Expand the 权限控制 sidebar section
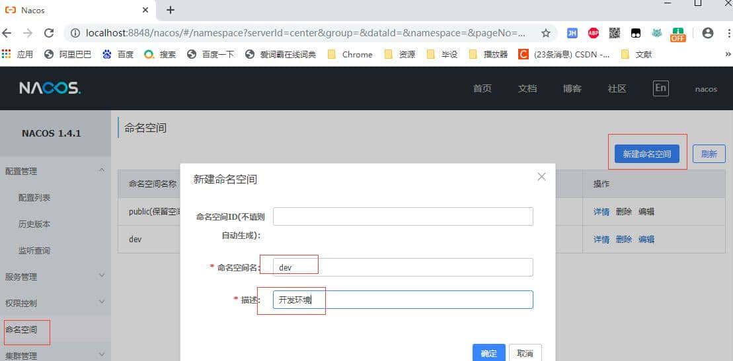 click(55, 303)
